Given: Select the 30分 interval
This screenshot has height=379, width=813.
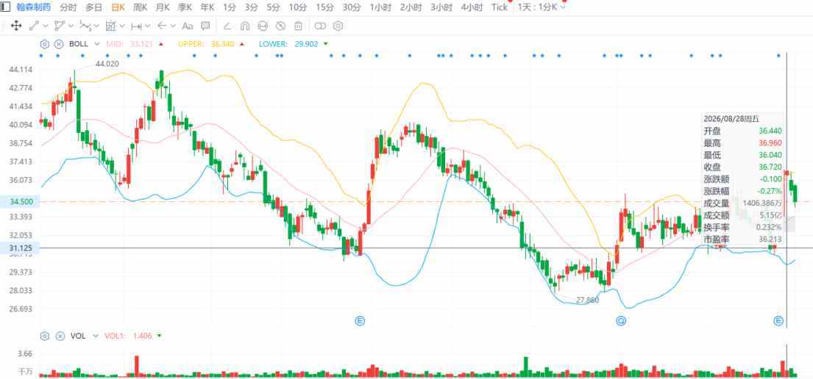Looking at the screenshot, I should tap(352, 7).
